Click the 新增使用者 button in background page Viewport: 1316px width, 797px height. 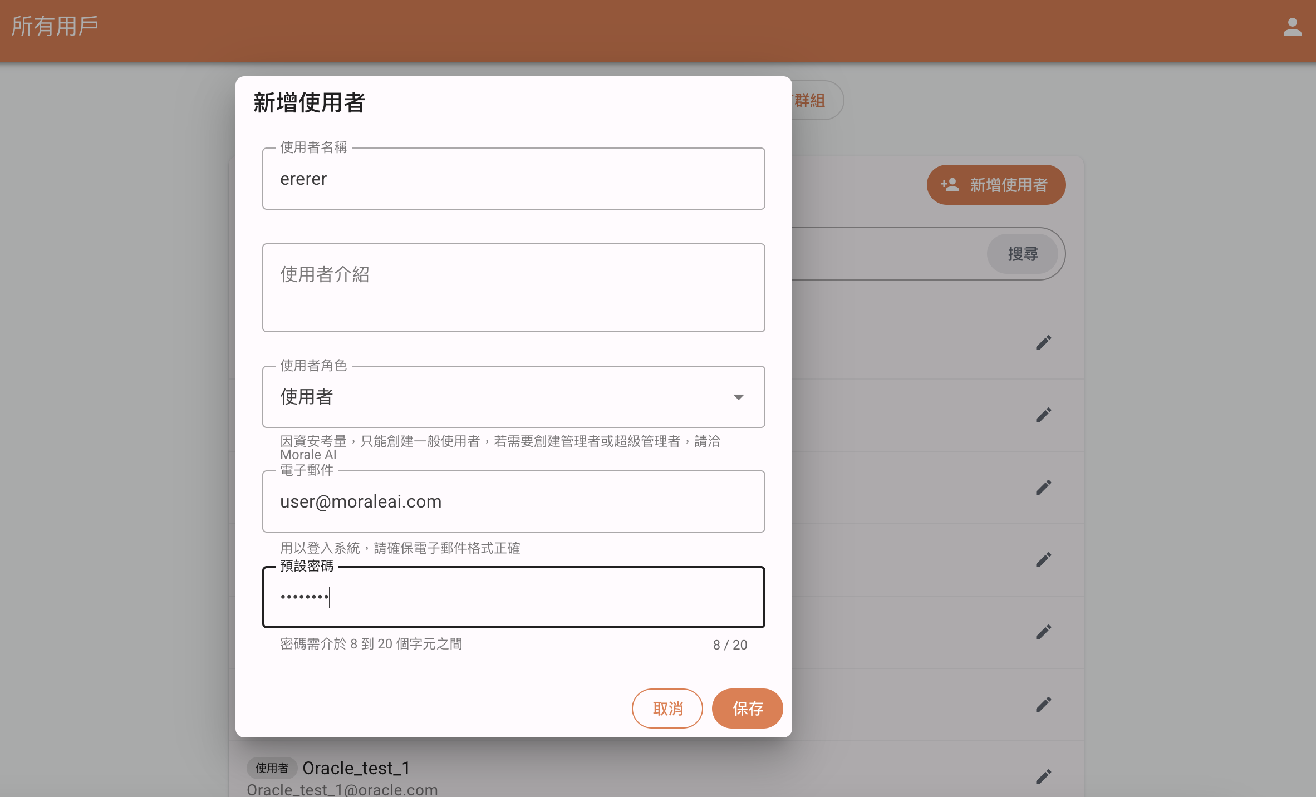(996, 185)
